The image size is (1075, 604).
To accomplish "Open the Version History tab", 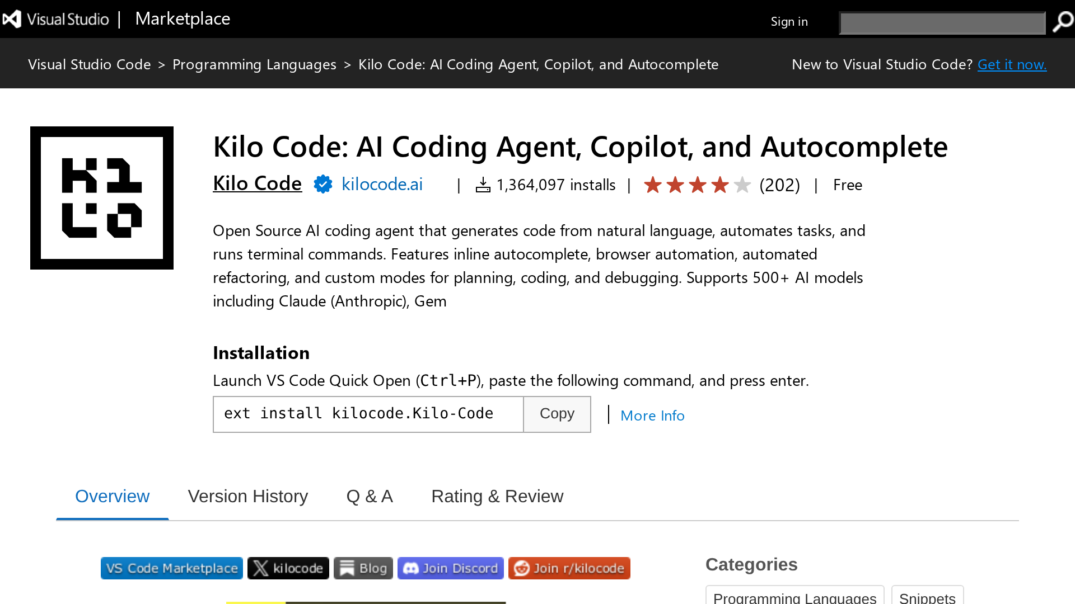I will (248, 497).
